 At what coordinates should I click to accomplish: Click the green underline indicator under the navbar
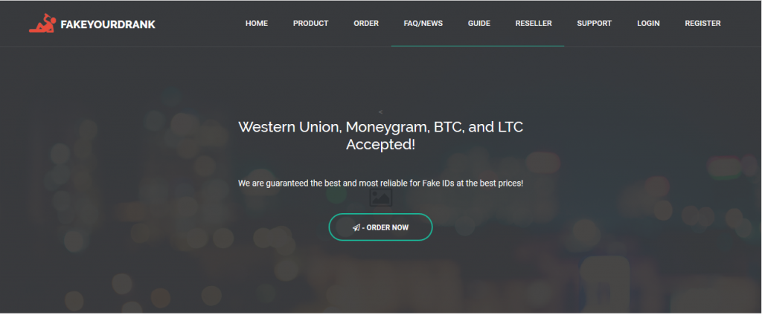point(478,46)
